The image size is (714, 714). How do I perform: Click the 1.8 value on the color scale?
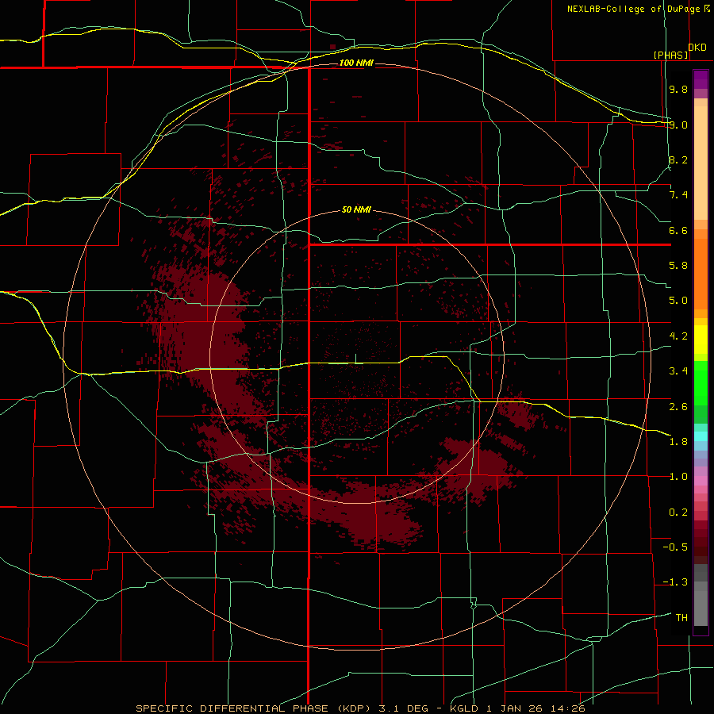pos(678,442)
